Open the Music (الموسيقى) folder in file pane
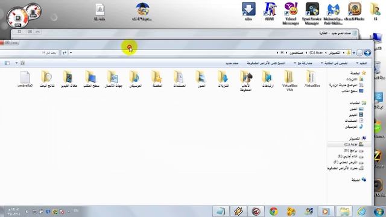The width and height of the screenshot is (386, 217). click(135, 79)
